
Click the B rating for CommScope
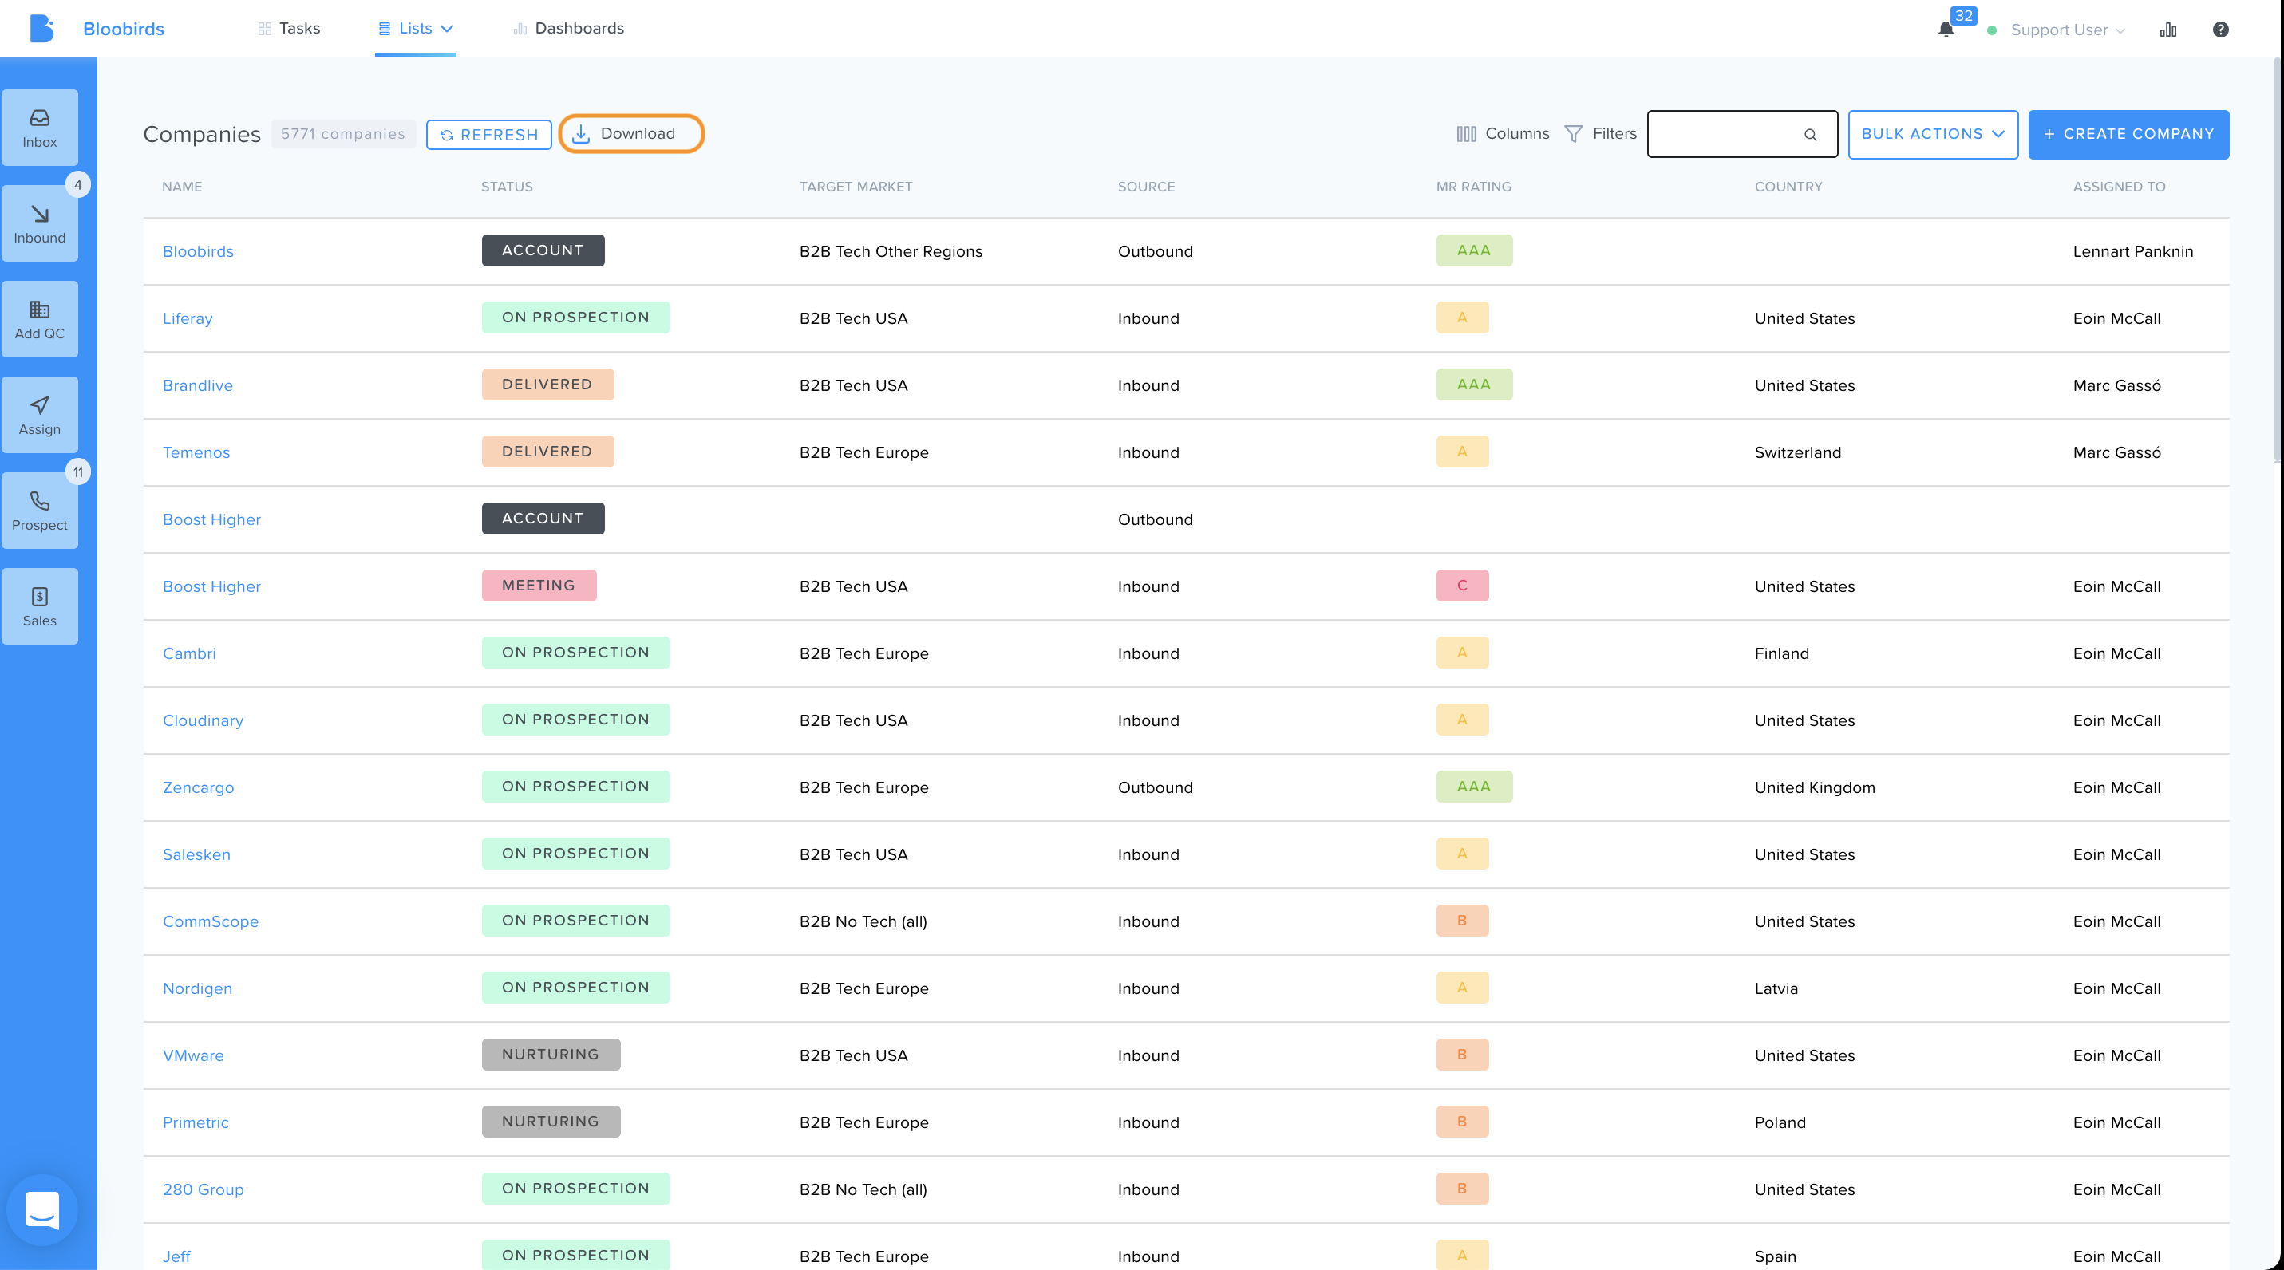1462,920
